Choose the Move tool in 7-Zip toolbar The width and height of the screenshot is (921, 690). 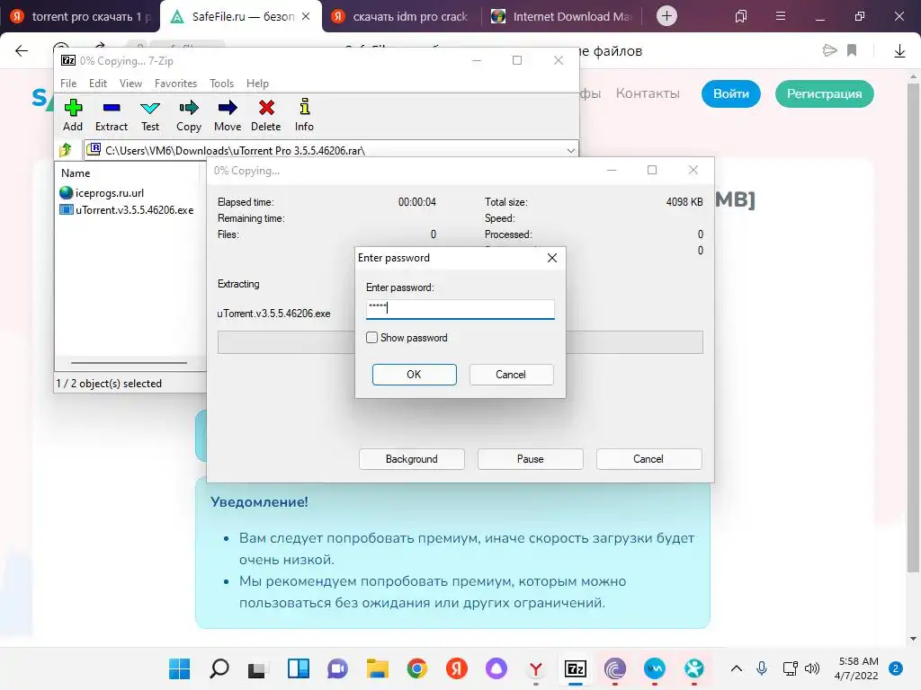(228, 115)
